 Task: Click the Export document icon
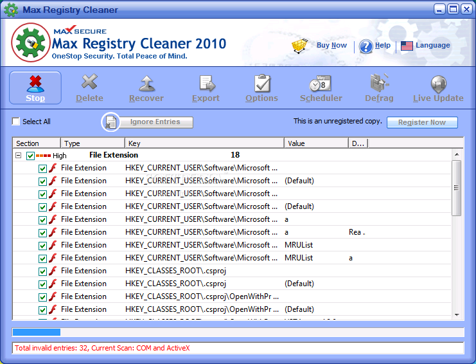coord(207,84)
